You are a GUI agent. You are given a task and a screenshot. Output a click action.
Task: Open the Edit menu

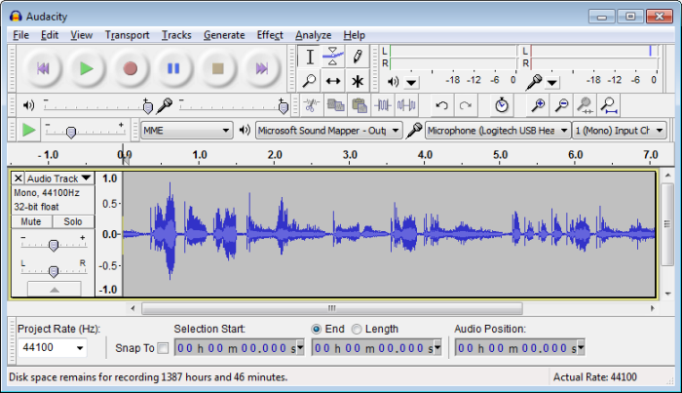click(49, 35)
